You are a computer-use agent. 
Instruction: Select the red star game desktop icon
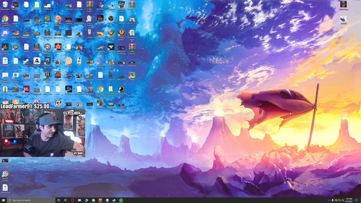58,48
